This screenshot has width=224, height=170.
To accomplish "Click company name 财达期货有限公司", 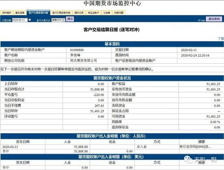I will click(x=84, y=61).
